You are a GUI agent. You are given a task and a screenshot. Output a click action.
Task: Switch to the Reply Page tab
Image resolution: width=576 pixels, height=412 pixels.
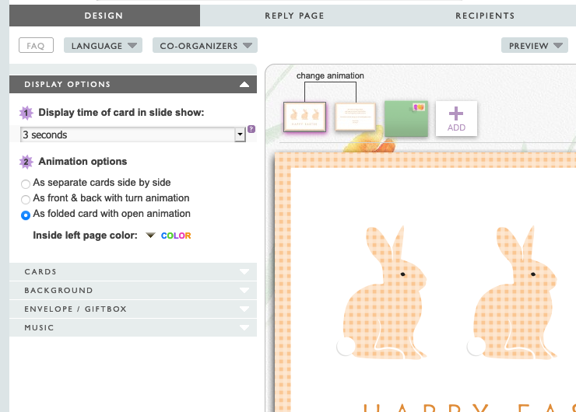click(294, 16)
